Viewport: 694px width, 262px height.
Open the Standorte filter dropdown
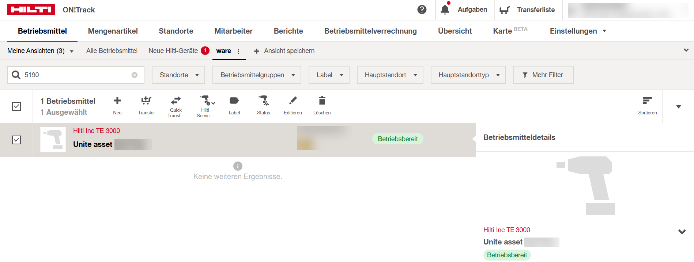click(178, 75)
